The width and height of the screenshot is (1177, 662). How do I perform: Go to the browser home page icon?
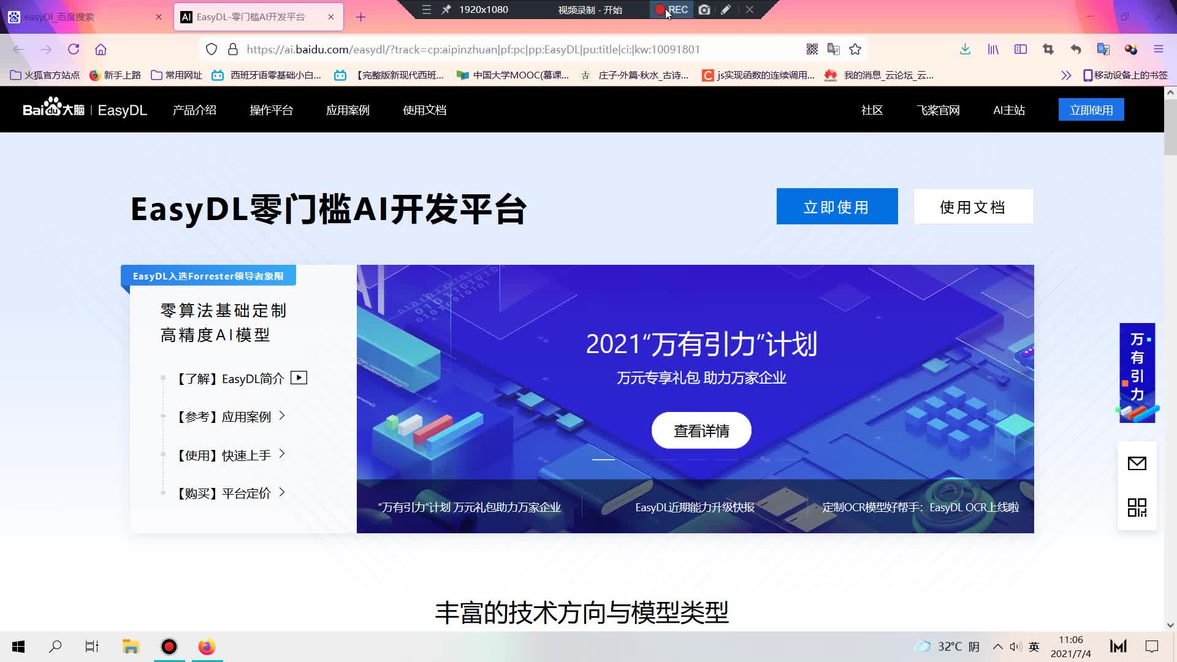[x=101, y=49]
